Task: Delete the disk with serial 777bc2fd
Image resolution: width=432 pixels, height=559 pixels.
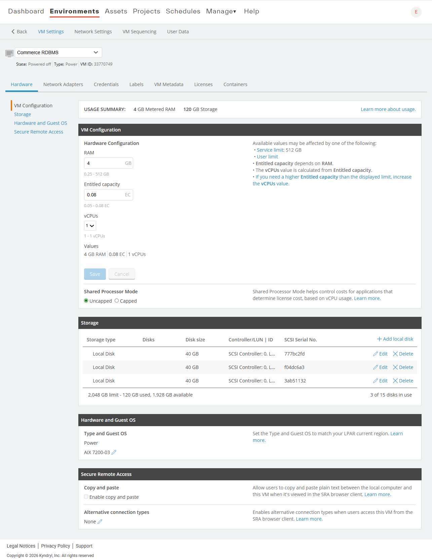Action: (x=403, y=354)
